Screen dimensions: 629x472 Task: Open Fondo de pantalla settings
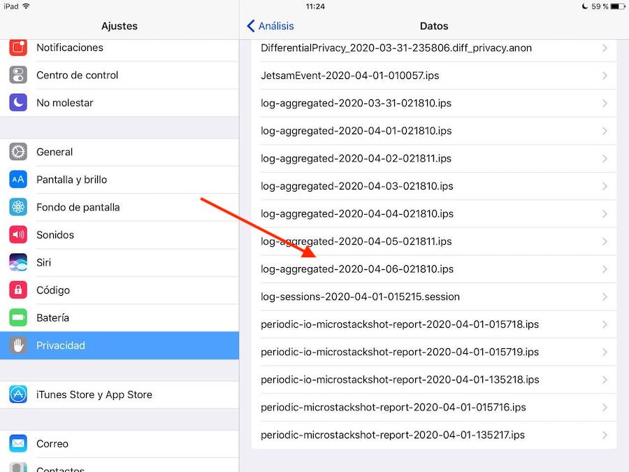click(119, 207)
